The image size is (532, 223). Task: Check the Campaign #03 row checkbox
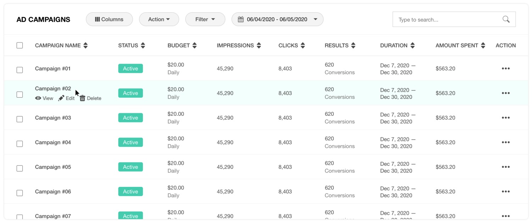(20, 119)
